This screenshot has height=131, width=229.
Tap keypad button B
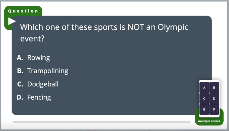click(x=214, y=87)
